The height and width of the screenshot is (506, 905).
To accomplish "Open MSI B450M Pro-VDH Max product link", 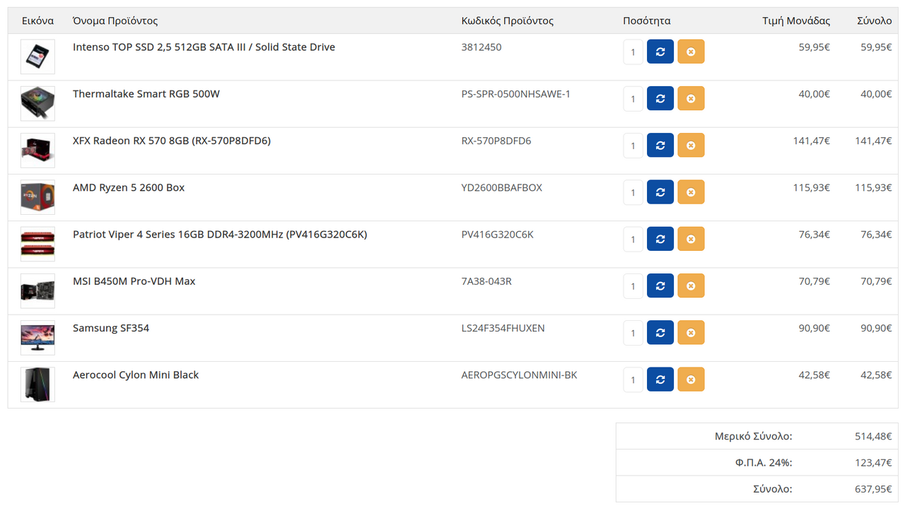I will point(134,281).
